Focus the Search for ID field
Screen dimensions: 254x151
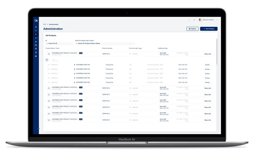pos(59,44)
